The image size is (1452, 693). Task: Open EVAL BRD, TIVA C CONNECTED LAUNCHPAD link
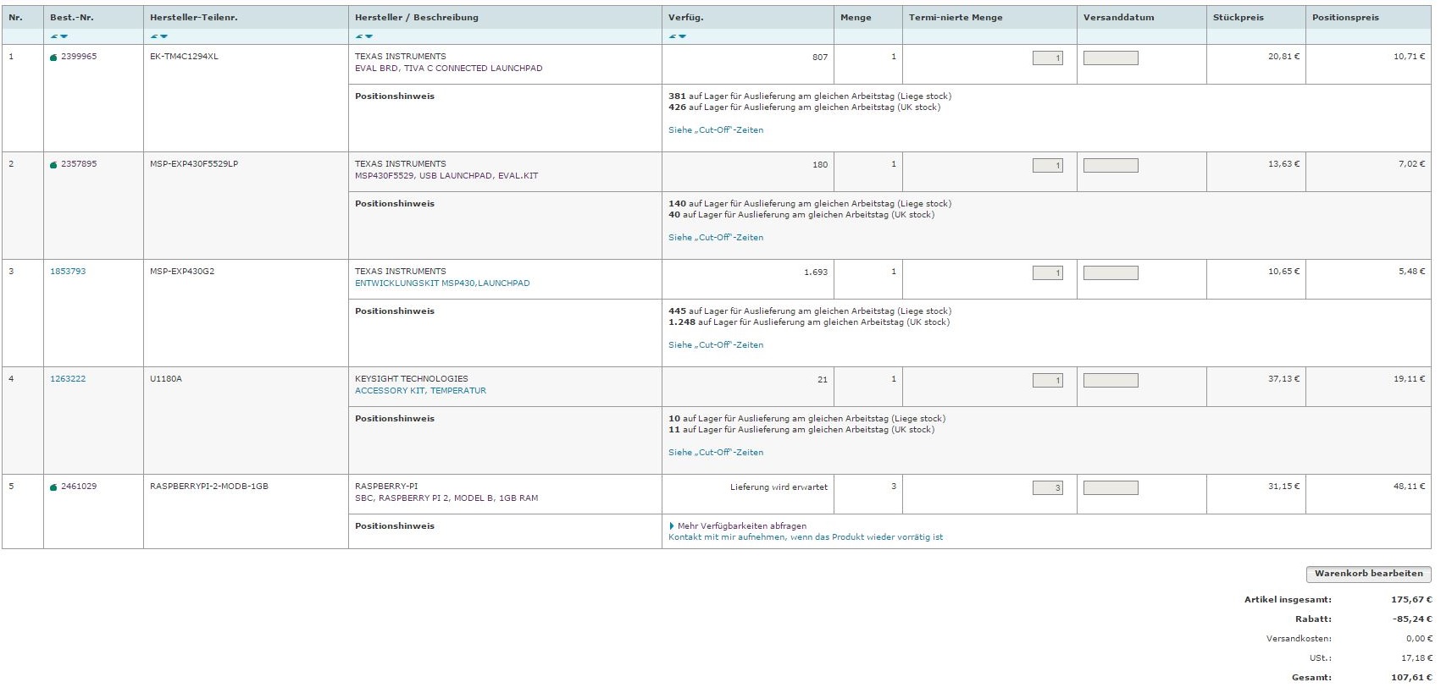pyautogui.click(x=448, y=69)
